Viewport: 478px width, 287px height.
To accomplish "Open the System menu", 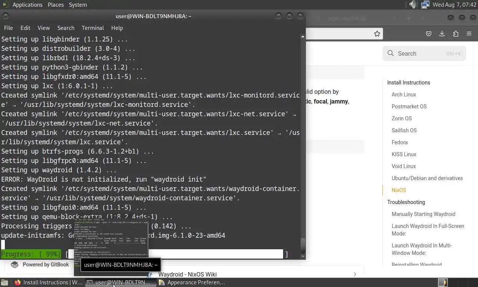I will click(x=78, y=5).
